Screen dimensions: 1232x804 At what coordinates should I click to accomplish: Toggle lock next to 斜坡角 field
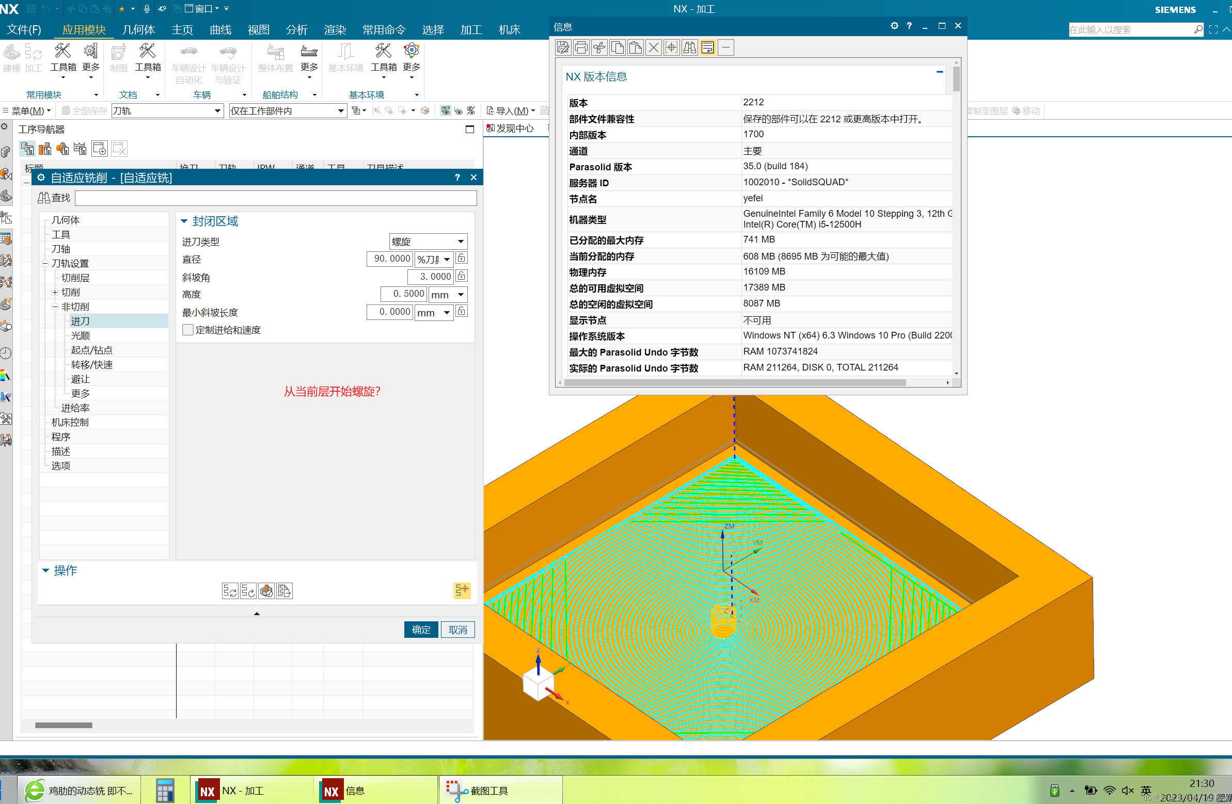(461, 276)
